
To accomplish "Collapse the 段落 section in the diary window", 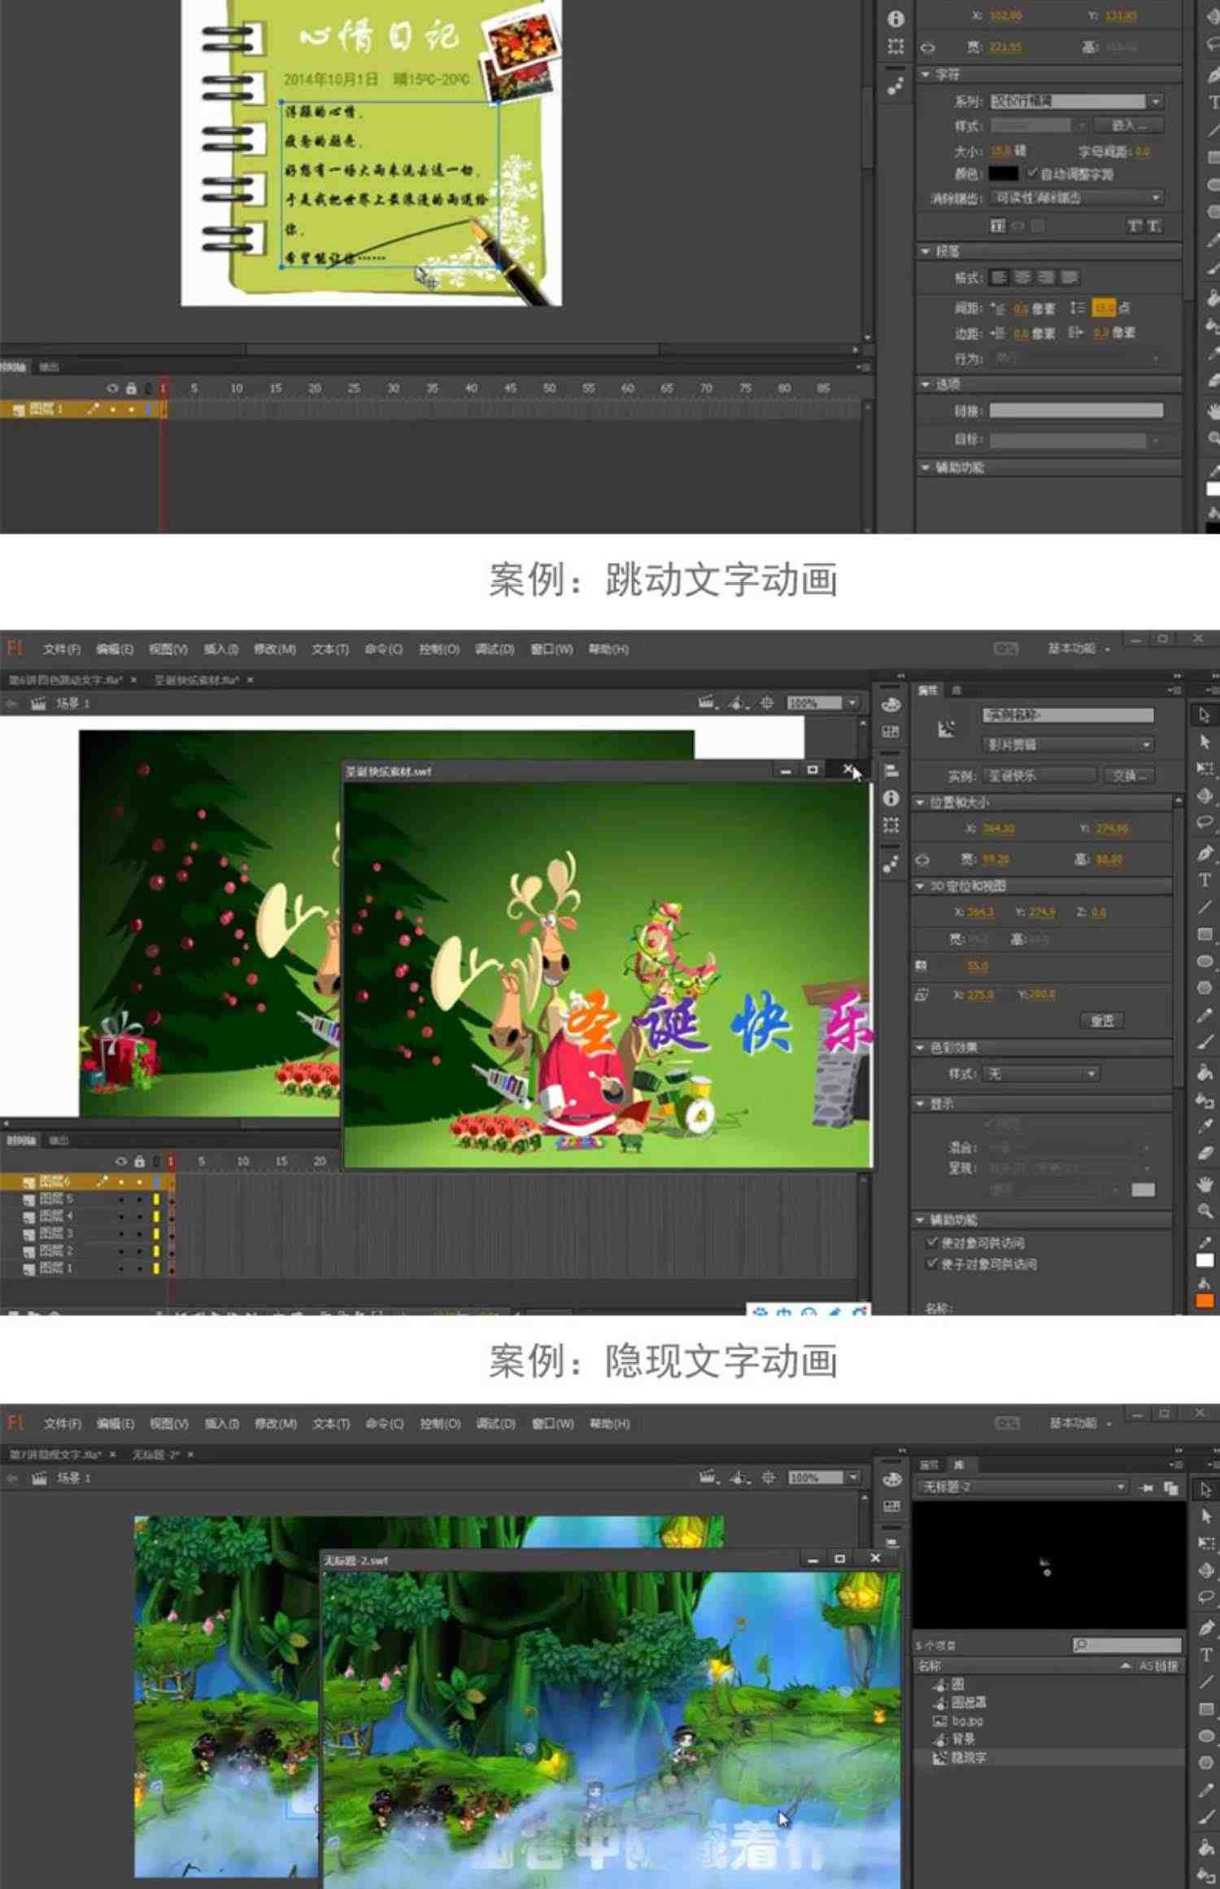I will point(925,252).
